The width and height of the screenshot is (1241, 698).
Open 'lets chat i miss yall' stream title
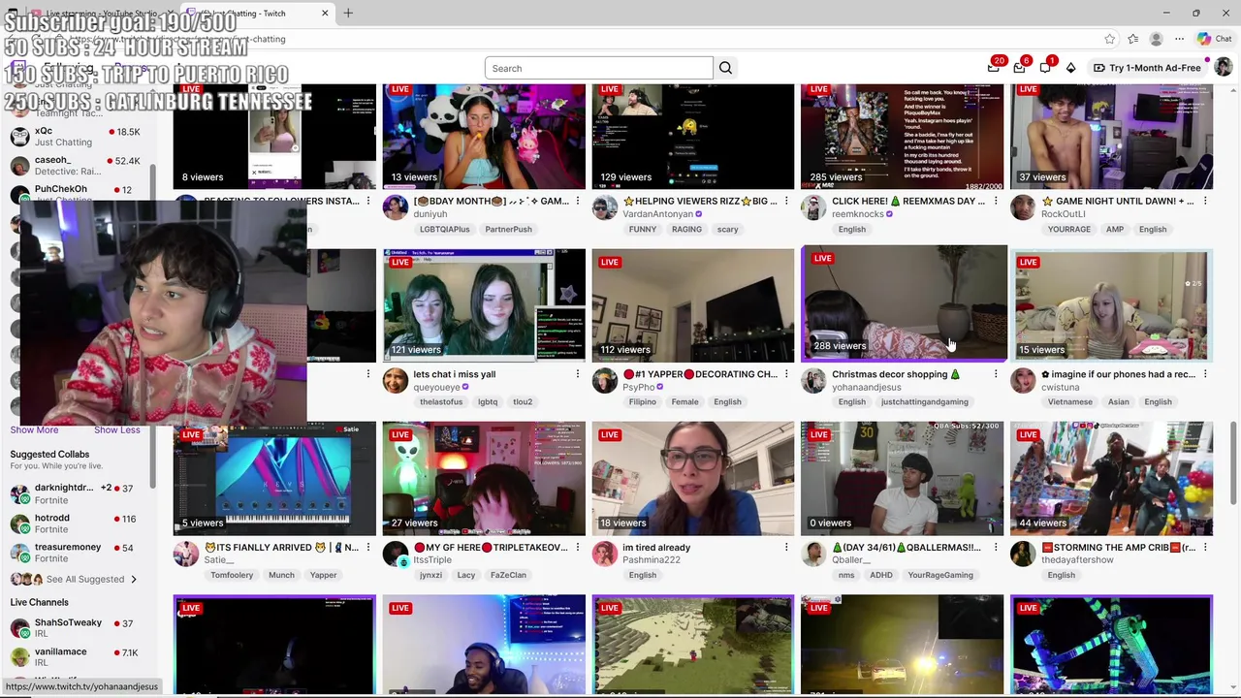pyautogui.click(x=455, y=374)
